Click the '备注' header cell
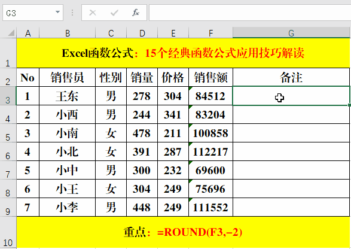 click(291, 78)
